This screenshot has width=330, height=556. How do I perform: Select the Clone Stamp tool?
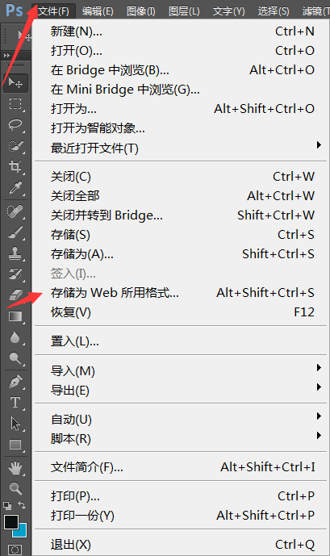coord(15,253)
